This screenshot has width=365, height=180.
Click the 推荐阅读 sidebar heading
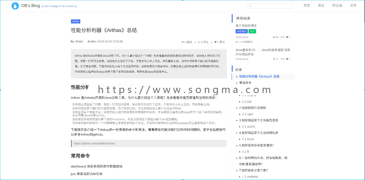pyautogui.click(x=243, y=18)
